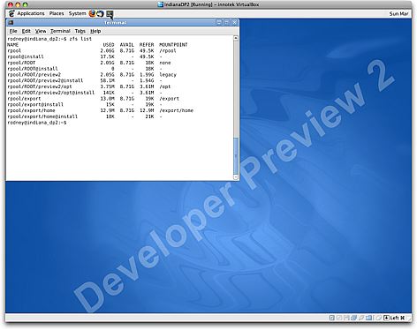Click the Sun Mar clock in panel
This screenshot has height=330, width=417.
[398, 13]
